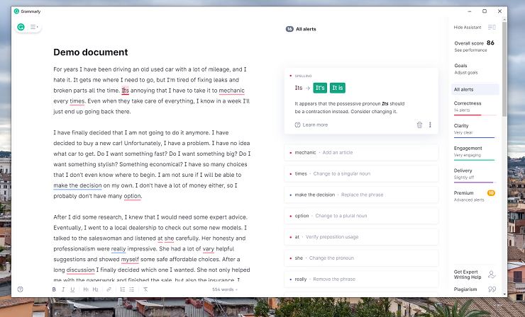This screenshot has height=317, width=525.
Task: Toggle italic formatting in bottom toolbar
Action: [63, 289]
